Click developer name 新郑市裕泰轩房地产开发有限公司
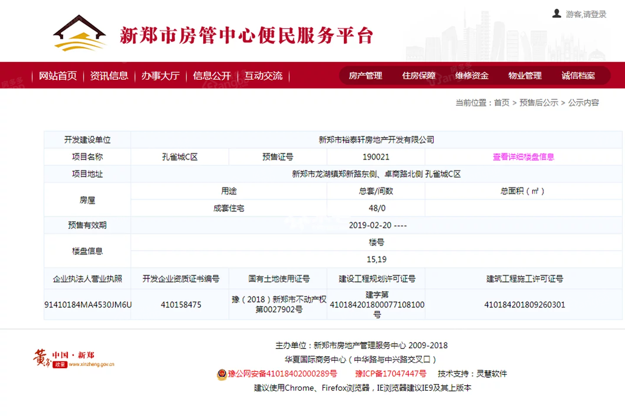 [376, 140]
